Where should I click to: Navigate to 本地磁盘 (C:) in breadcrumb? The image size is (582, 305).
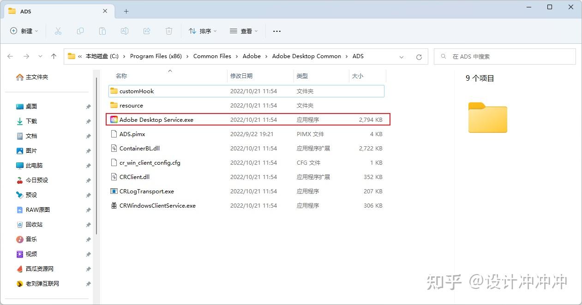[102, 56]
